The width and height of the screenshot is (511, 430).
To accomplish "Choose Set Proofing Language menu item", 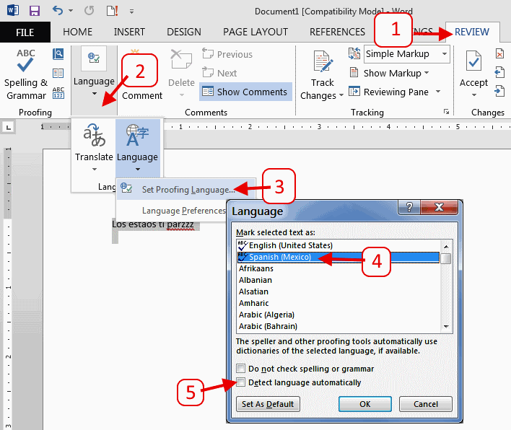I will [188, 190].
